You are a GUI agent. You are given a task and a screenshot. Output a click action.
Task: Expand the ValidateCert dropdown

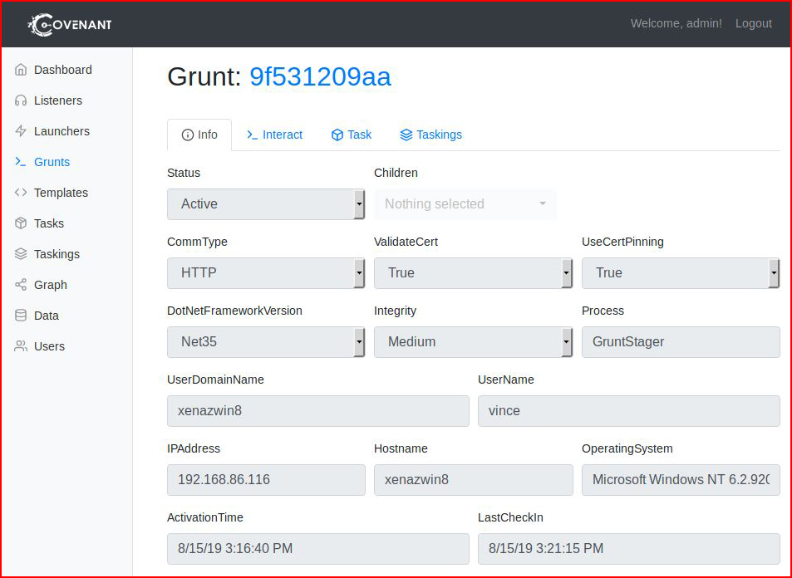[x=473, y=273]
